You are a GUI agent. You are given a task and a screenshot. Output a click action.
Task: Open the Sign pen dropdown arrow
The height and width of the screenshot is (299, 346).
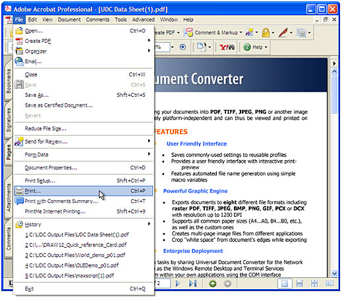click(x=291, y=33)
